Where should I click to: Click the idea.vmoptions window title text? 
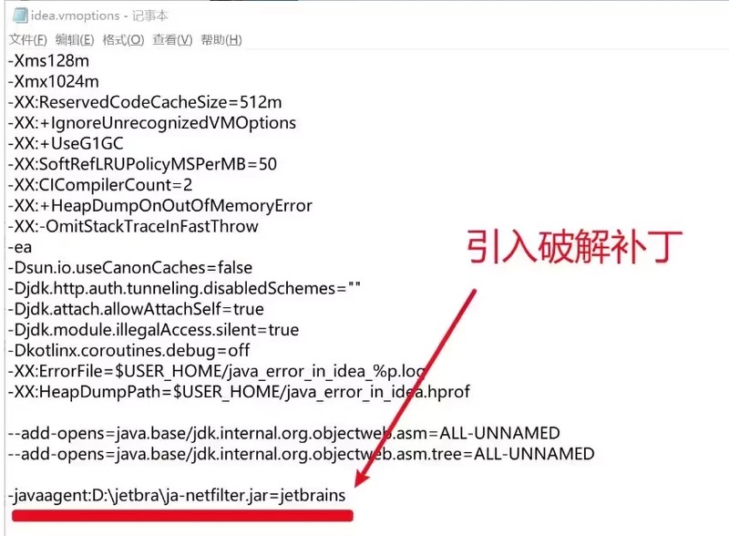click(99, 15)
